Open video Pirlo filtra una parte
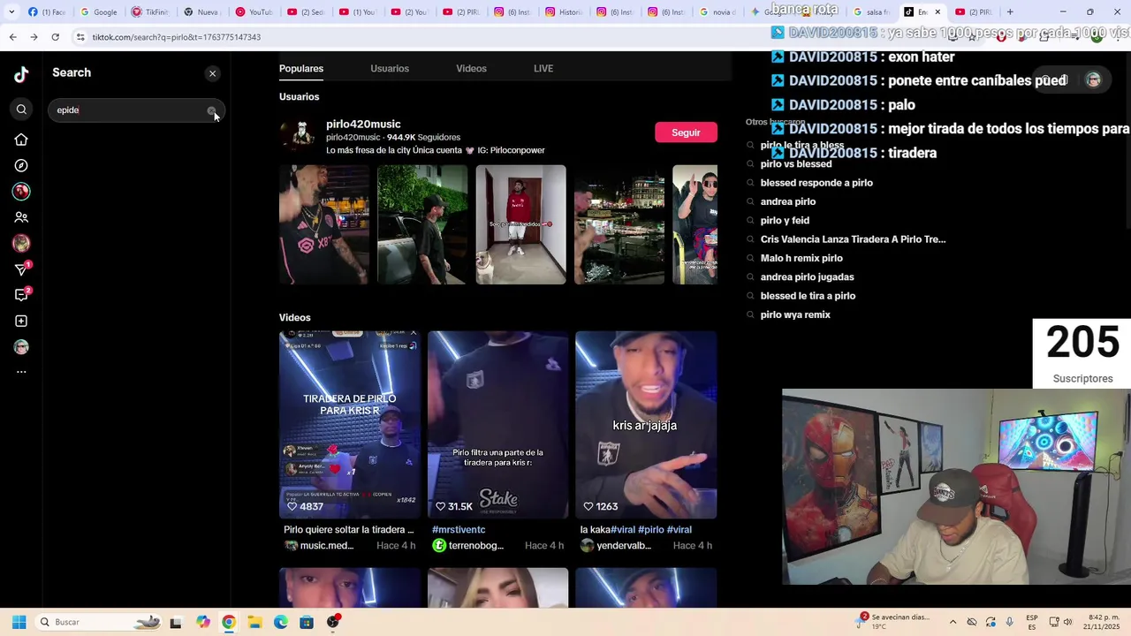The height and width of the screenshot is (636, 1131). click(497, 425)
